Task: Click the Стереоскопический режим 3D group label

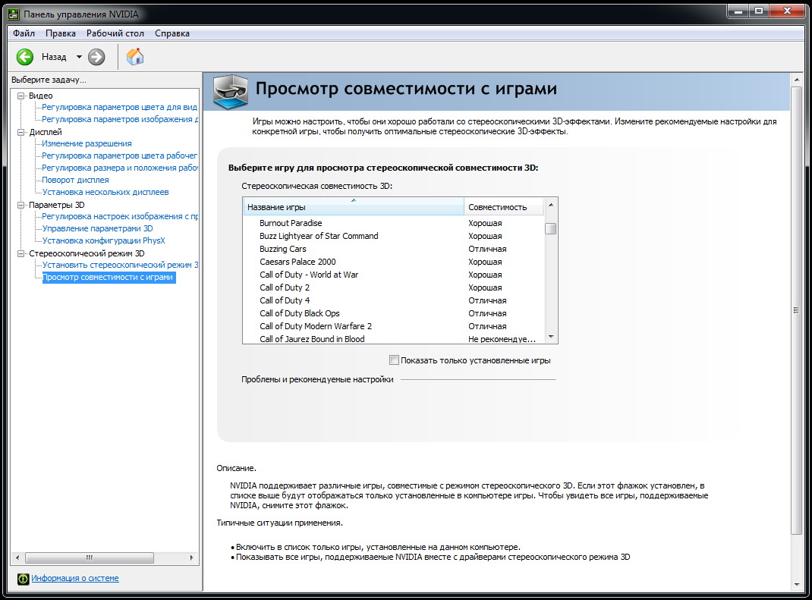Action: point(87,253)
